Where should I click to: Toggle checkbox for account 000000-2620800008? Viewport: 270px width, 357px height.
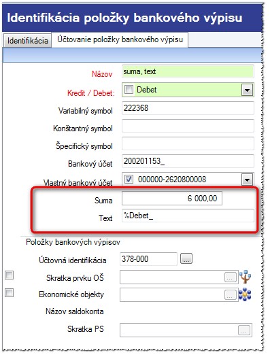click(129, 180)
